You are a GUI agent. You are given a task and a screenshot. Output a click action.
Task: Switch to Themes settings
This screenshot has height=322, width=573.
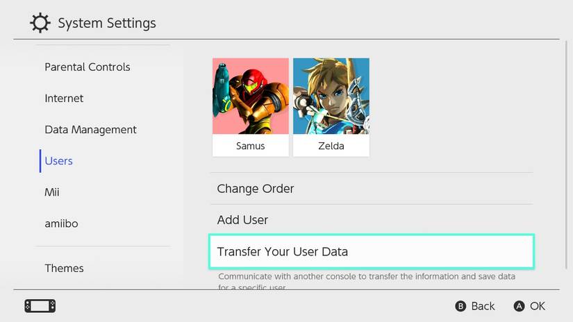(x=64, y=269)
